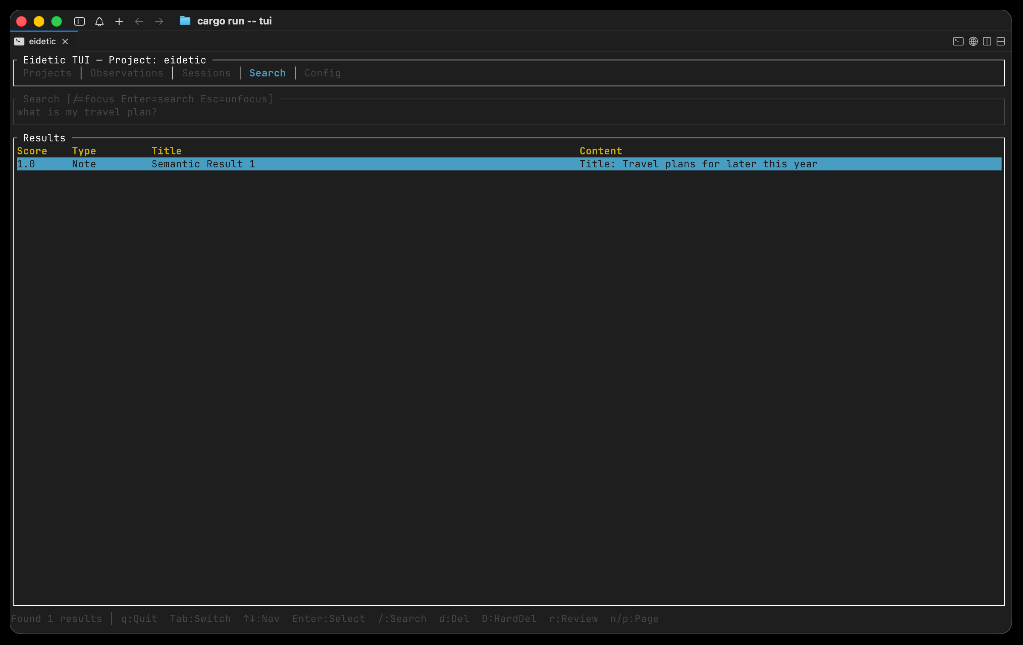The height and width of the screenshot is (645, 1023).
Task: Click the Type column header
Action: (x=84, y=151)
